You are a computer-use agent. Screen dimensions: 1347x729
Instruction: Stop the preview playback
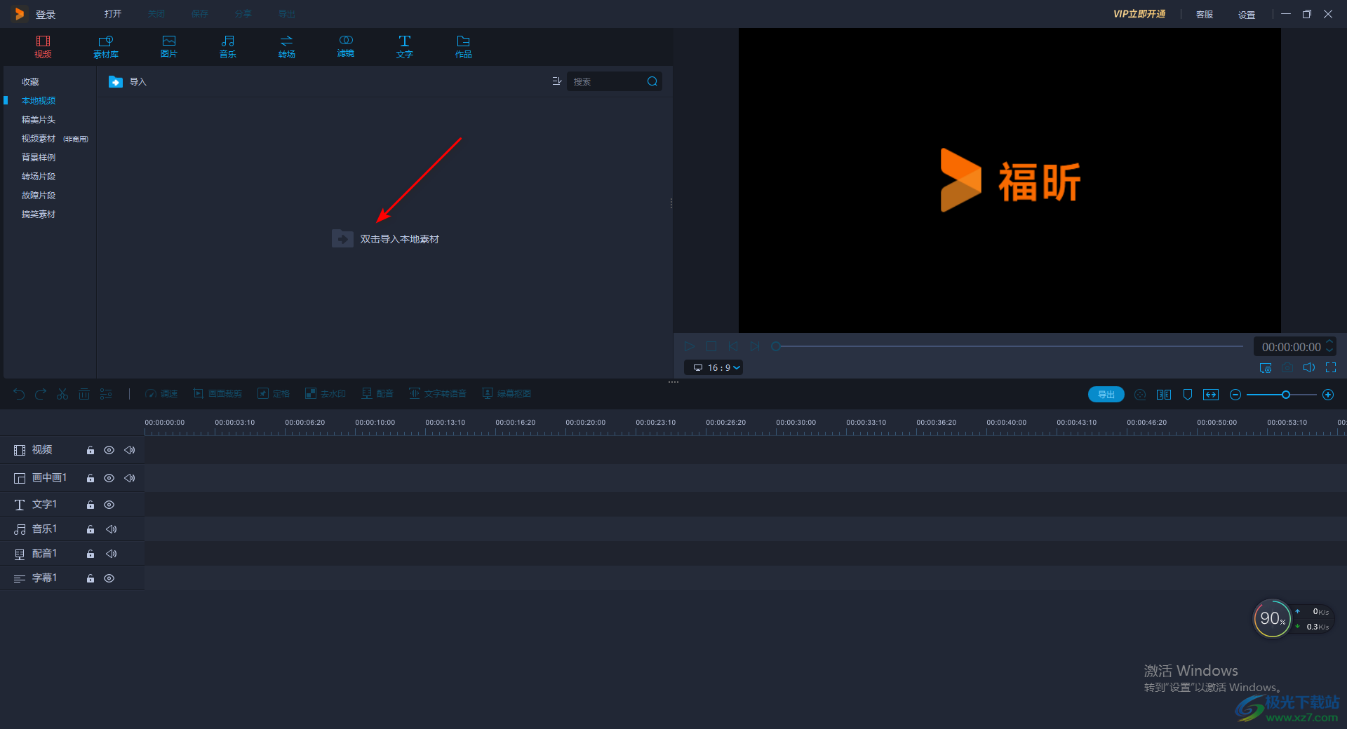711,346
